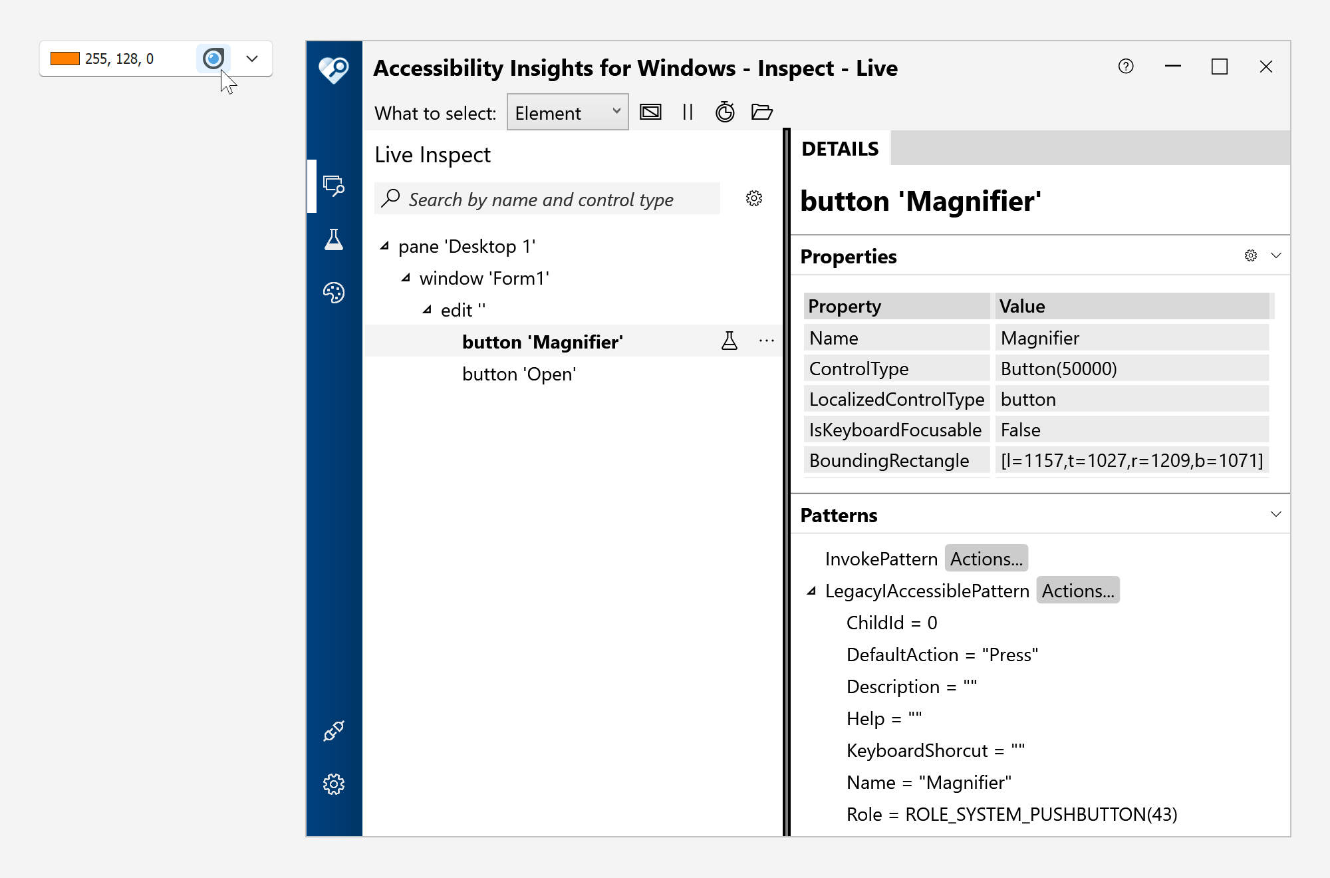
Task: Open the 'What to select' Element dropdown
Action: 567,112
